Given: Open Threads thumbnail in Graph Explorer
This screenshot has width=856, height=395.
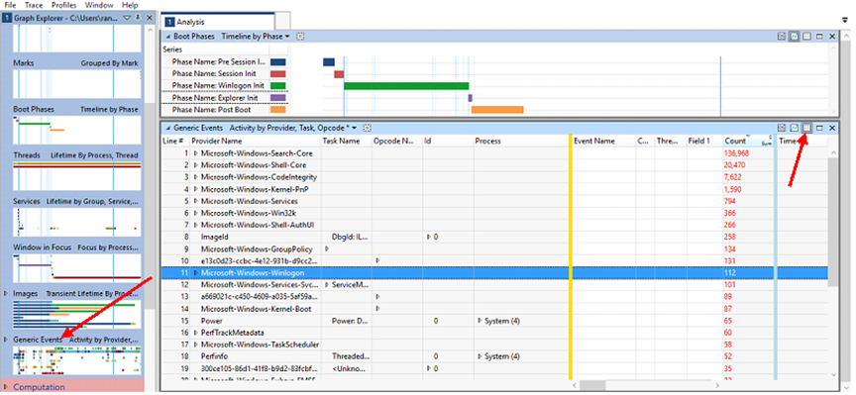Looking at the screenshot, I should tap(76, 176).
